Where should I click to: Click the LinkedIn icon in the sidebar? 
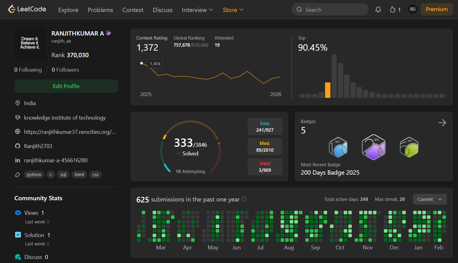point(18,160)
